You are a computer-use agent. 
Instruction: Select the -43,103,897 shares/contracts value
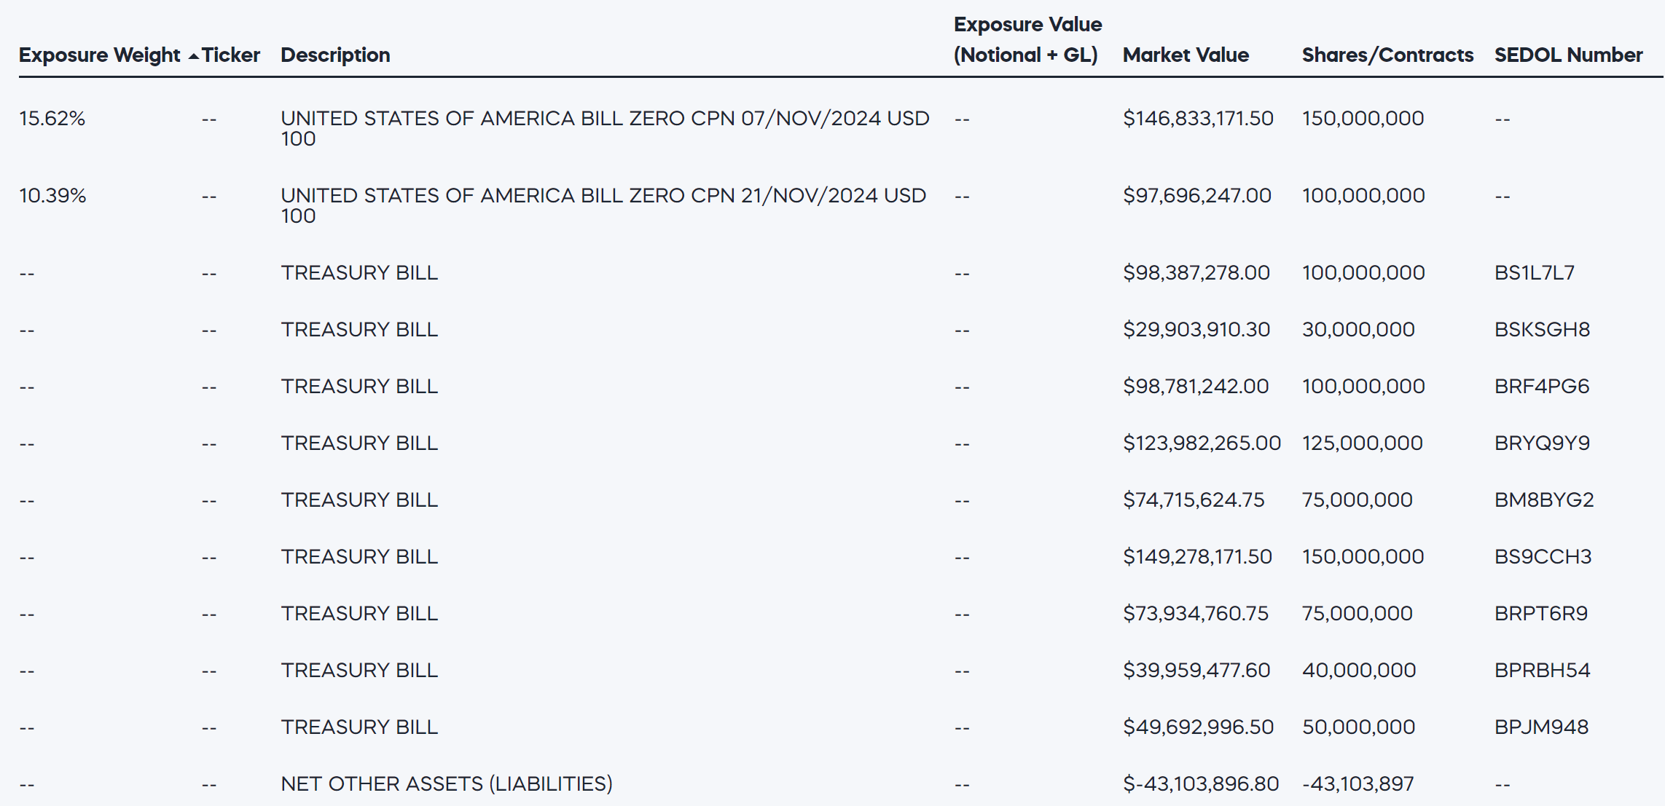pos(1358,784)
